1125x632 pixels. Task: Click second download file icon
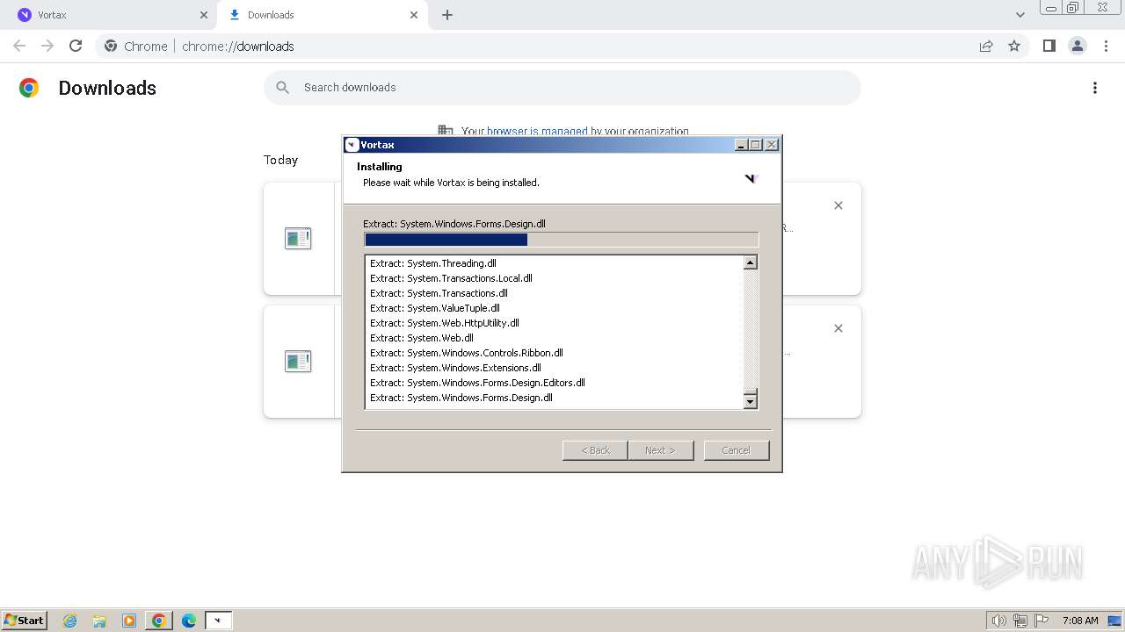coord(298,361)
